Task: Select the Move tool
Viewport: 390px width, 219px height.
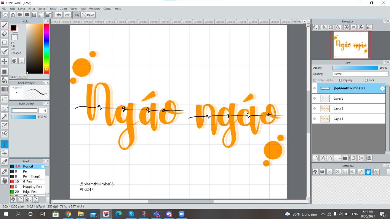Action: [x=5, y=61]
